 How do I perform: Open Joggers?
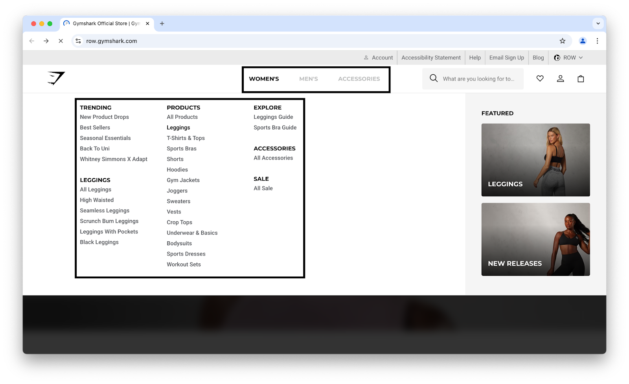click(177, 191)
